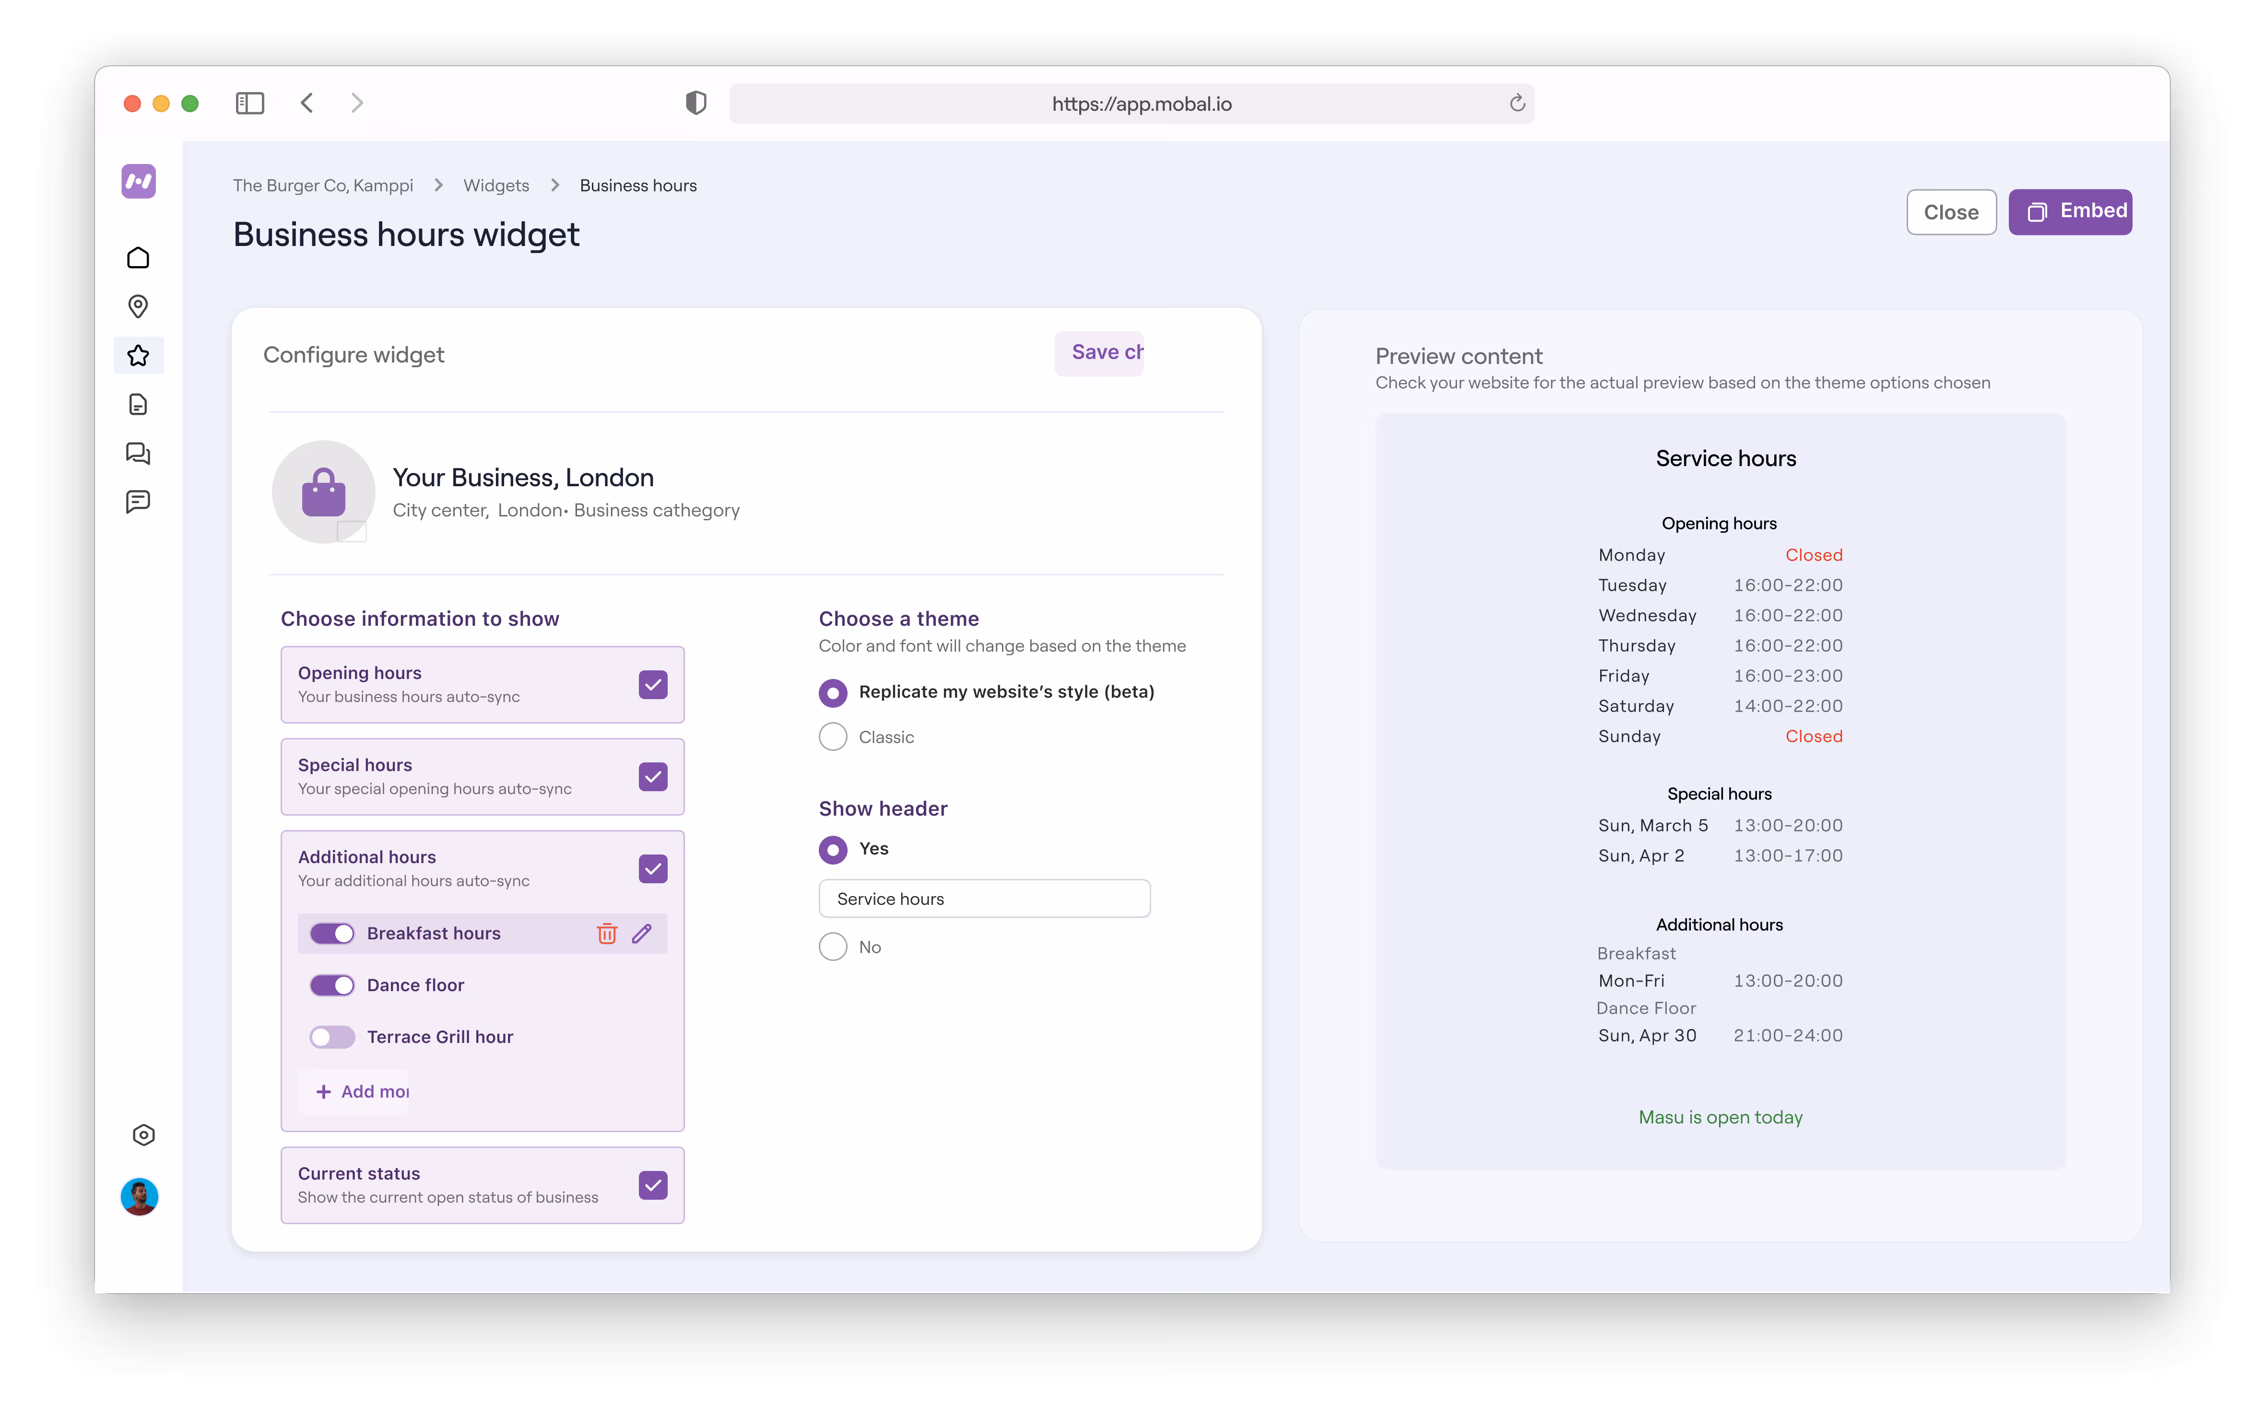
Task: Click the Special hours option card title
Action: pyautogui.click(x=355, y=765)
